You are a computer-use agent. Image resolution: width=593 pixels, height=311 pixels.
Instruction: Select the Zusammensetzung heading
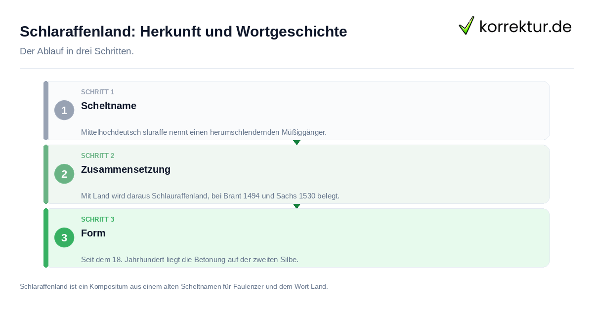[126, 169]
